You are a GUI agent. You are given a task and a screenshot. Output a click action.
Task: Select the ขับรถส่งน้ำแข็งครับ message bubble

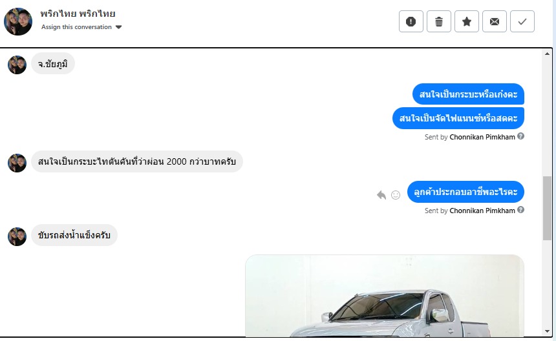[74, 235]
